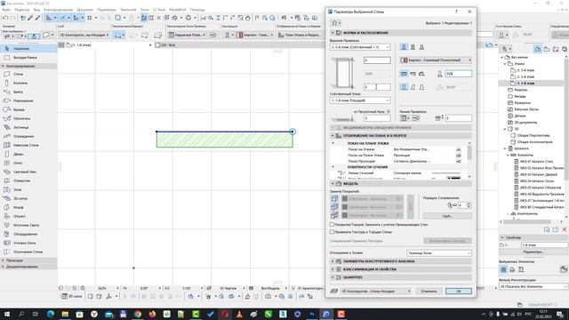Select the Лестница (Stair) tool
569x320 pixels.
coord(21,127)
